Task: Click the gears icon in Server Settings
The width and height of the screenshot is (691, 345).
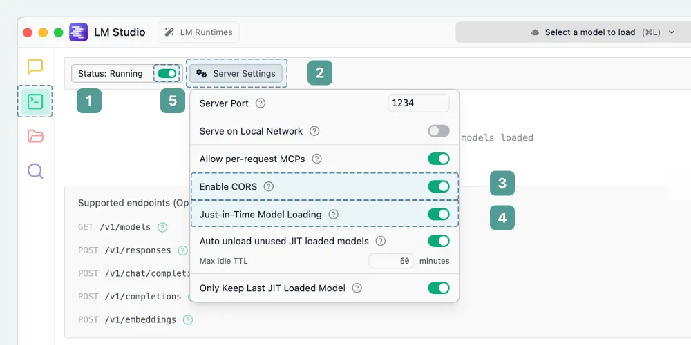Action: [x=202, y=74]
